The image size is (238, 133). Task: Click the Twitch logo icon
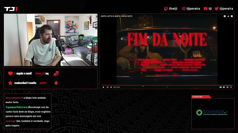pos(166,9)
